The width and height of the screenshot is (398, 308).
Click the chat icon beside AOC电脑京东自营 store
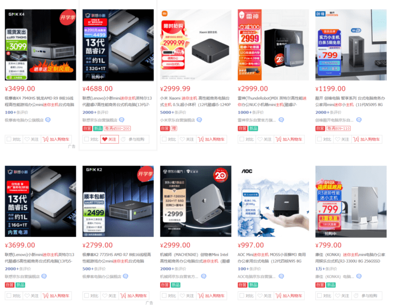click(281, 276)
